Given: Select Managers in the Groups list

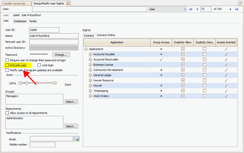Looking at the screenshot, I should [12, 96].
